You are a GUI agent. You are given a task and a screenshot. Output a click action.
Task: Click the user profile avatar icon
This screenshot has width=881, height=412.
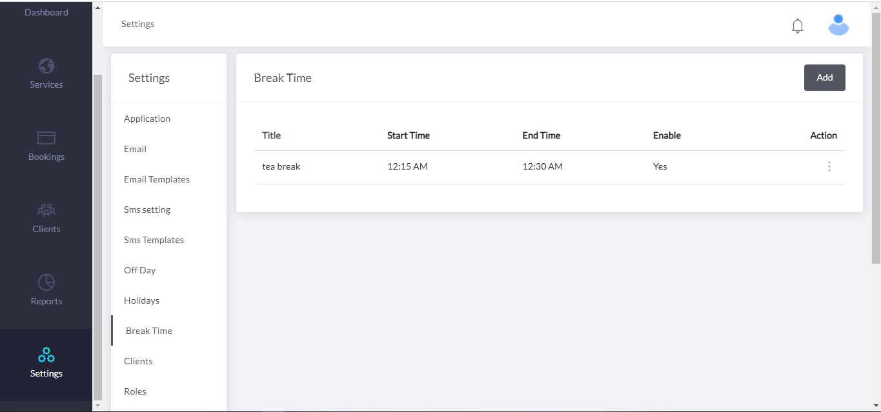point(838,25)
